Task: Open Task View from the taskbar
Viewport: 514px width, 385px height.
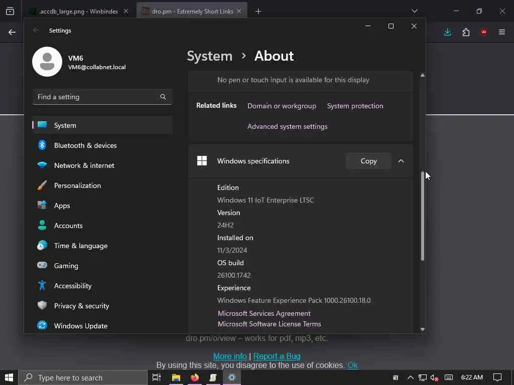Action: 157,377
